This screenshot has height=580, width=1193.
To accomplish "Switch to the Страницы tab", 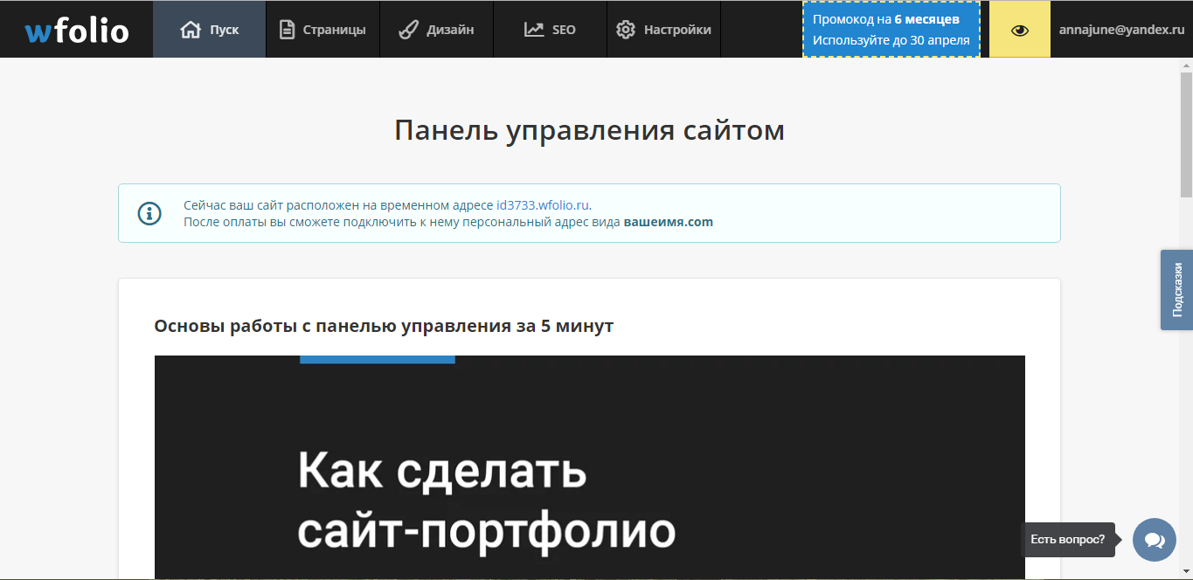I will pos(322,28).
